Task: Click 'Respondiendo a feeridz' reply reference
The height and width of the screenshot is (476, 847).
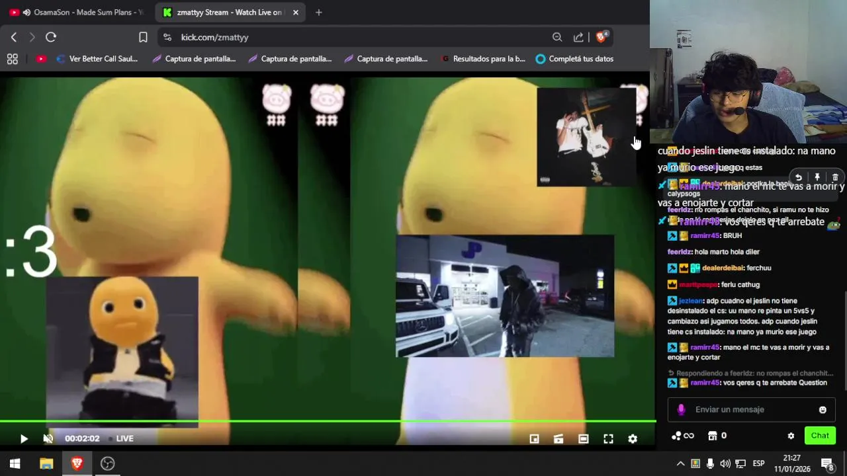Action: click(x=750, y=374)
